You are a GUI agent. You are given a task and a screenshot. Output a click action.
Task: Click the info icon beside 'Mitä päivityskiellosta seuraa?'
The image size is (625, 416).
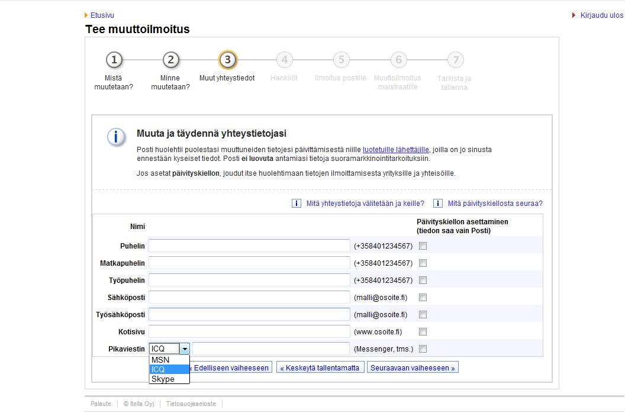coord(438,204)
